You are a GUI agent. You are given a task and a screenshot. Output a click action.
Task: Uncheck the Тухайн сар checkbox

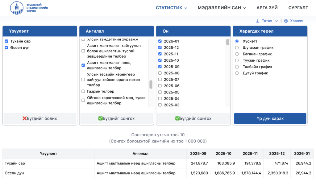coord(6,41)
